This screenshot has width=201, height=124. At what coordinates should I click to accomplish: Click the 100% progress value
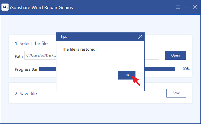(x=185, y=69)
